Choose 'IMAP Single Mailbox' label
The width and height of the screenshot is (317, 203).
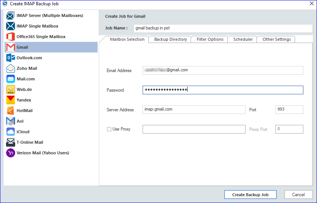(x=37, y=26)
